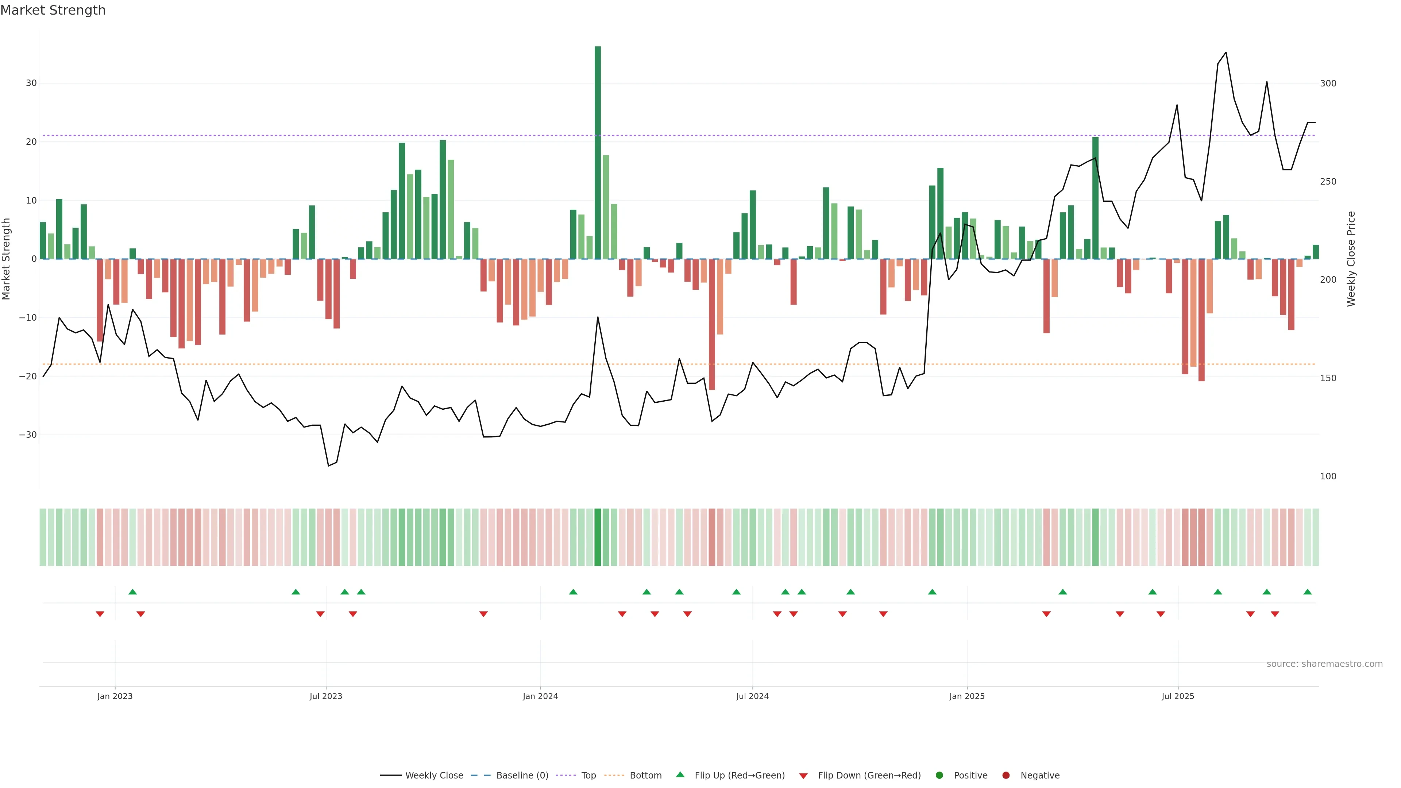Screen dimensions: 1401x788
Task: Click the source: sharemaestro.com text
Action: 1324,664
